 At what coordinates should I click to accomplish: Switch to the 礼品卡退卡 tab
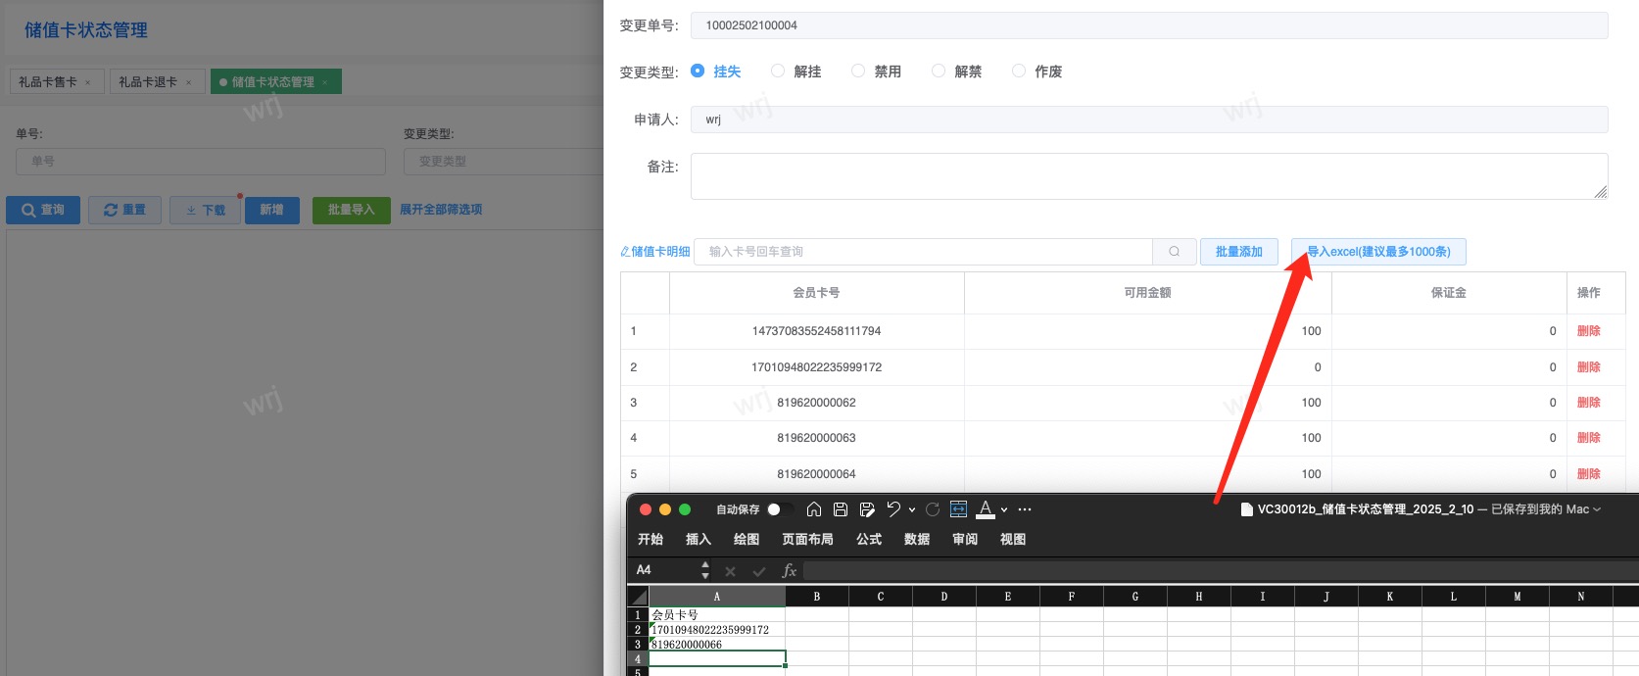pyautogui.click(x=148, y=82)
